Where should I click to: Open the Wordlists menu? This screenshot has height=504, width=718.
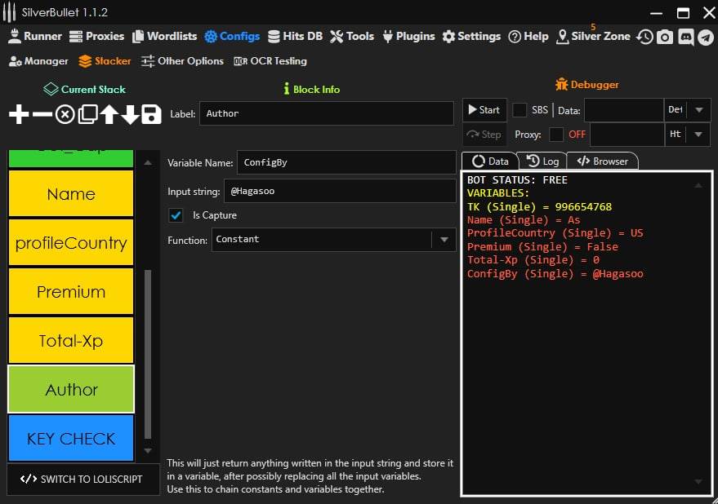point(163,36)
